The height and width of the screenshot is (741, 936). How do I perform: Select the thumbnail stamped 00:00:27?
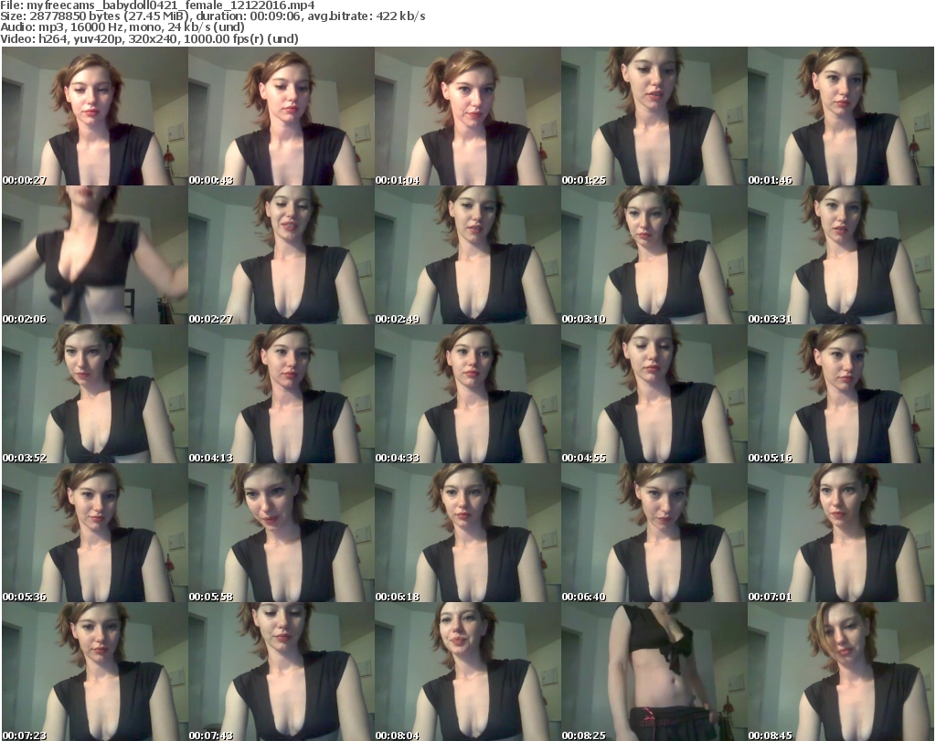[x=95, y=116]
